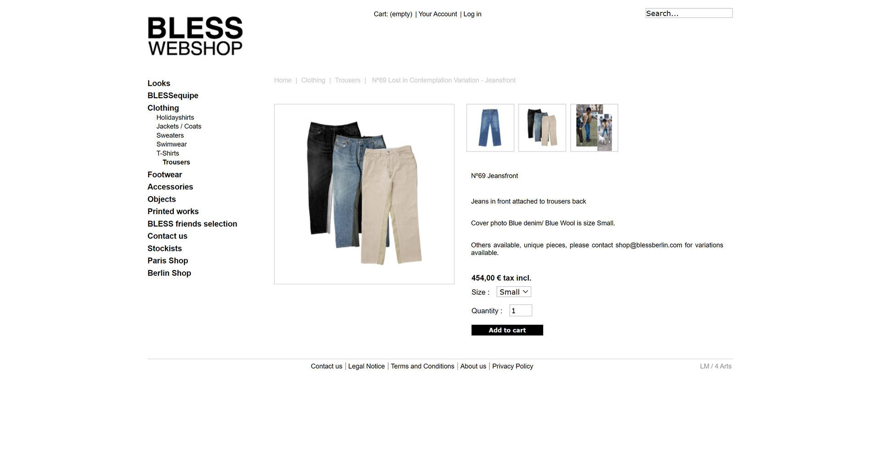Open the Berlin Shop menu item
880x454 pixels.
point(169,273)
